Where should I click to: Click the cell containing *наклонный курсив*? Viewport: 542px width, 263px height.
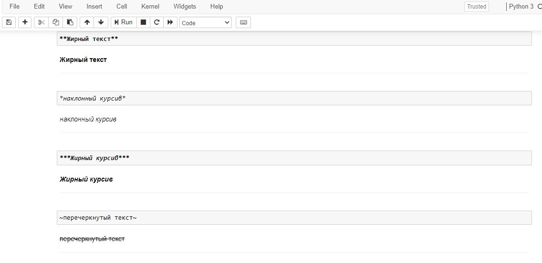point(294,98)
